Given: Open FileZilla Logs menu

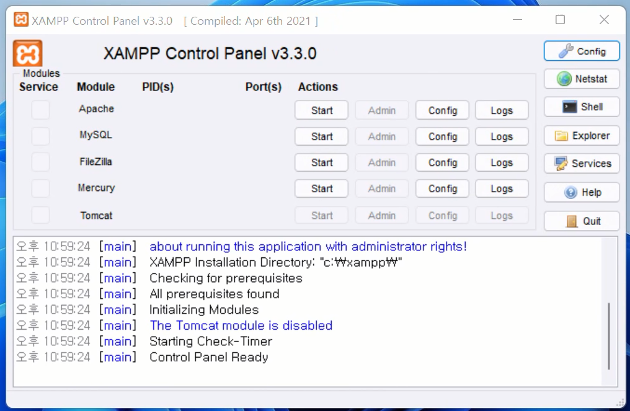Looking at the screenshot, I should 502,162.
